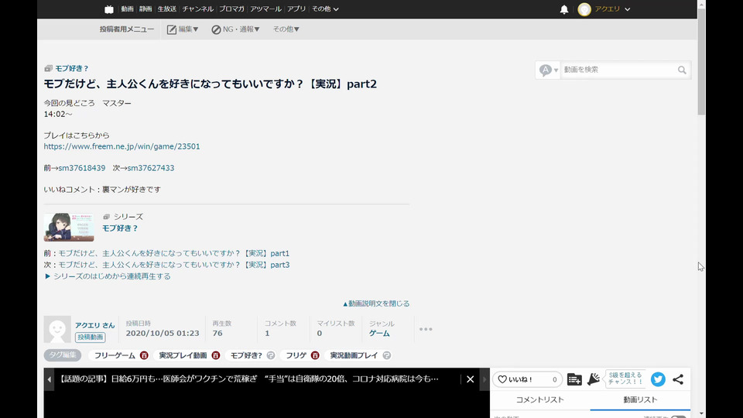Open the アクエリ さん uploader profile

pyautogui.click(x=94, y=325)
